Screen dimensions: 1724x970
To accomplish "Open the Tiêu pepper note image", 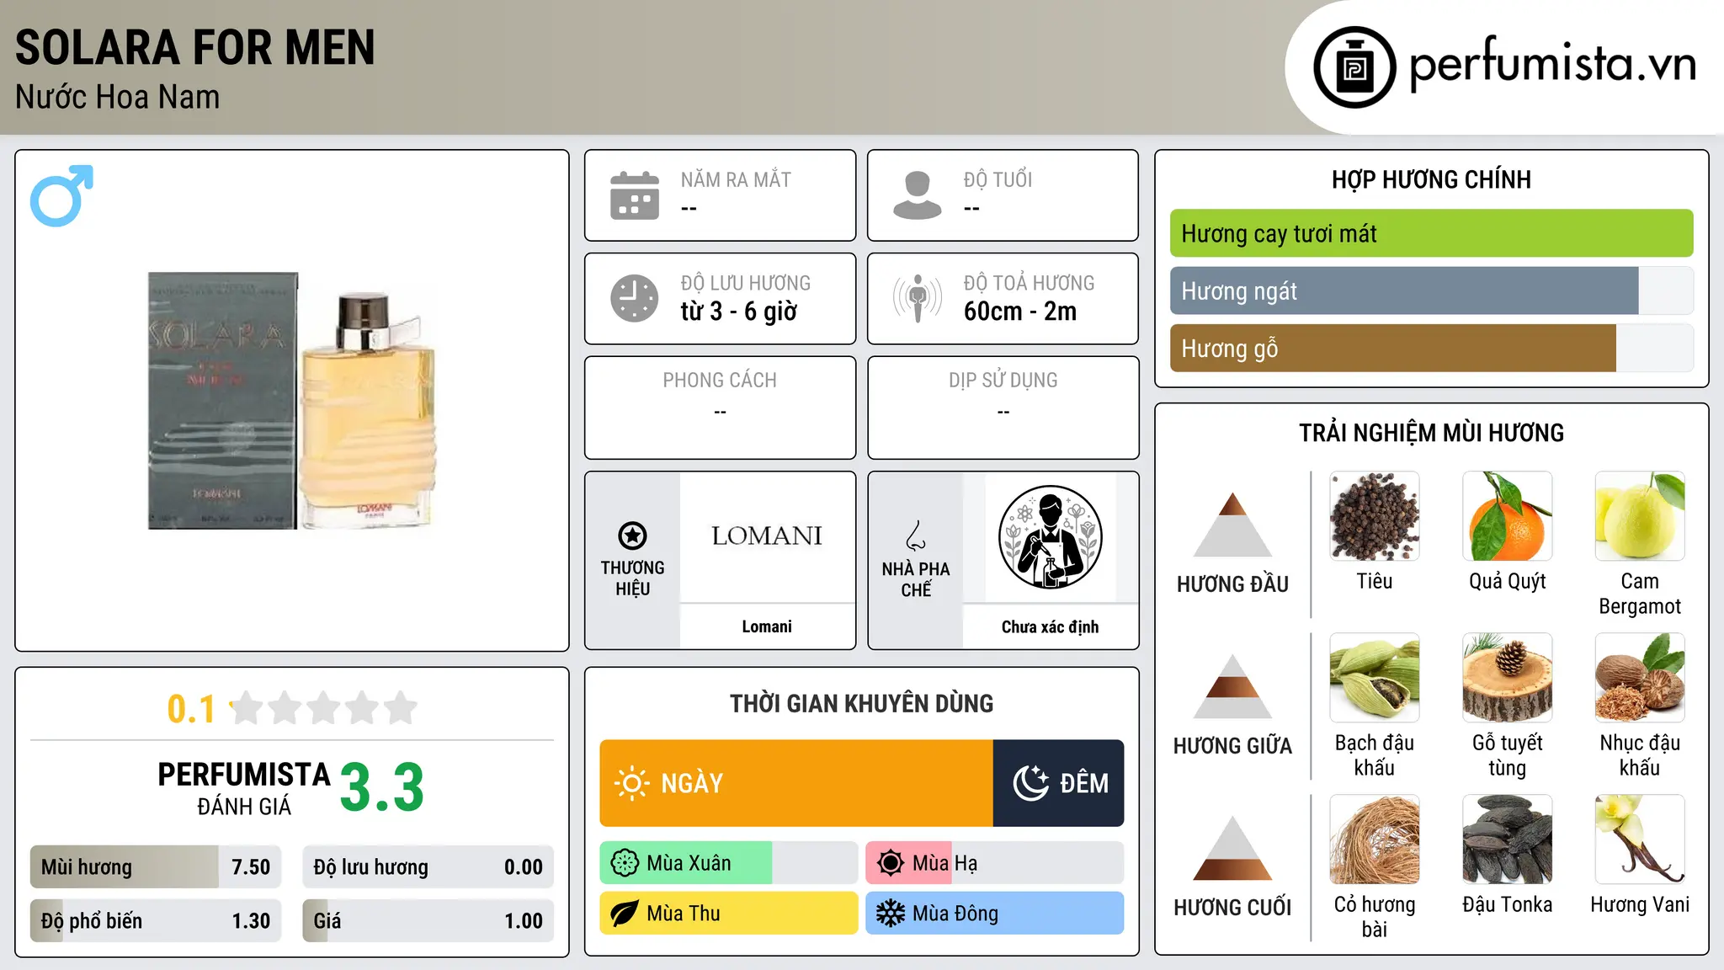I will pyautogui.click(x=1375, y=516).
